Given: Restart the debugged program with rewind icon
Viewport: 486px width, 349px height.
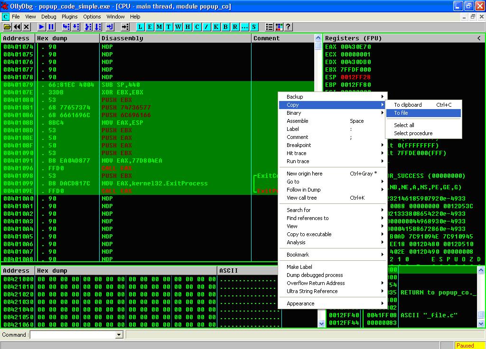Looking at the screenshot, I should tap(17, 27).
